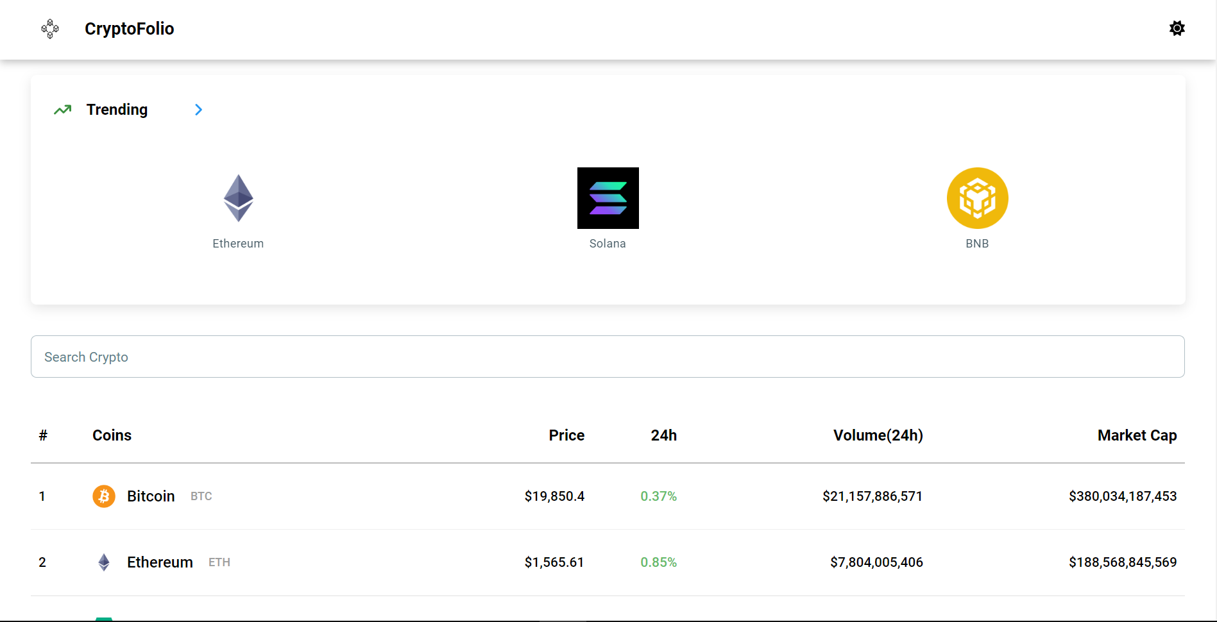Sort by the 24h column header

[664, 435]
